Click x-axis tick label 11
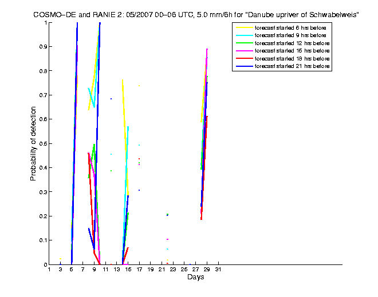 [105, 270]
